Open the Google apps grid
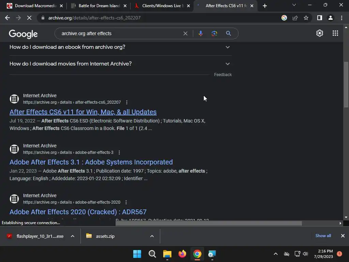The width and height of the screenshot is (349, 262). [335, 33]
